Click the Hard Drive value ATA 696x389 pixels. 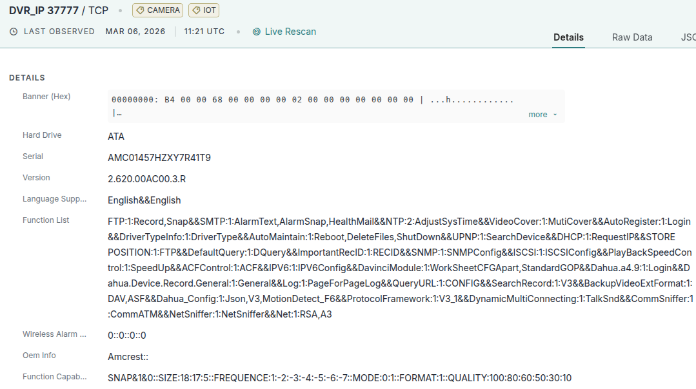(116, 137)
